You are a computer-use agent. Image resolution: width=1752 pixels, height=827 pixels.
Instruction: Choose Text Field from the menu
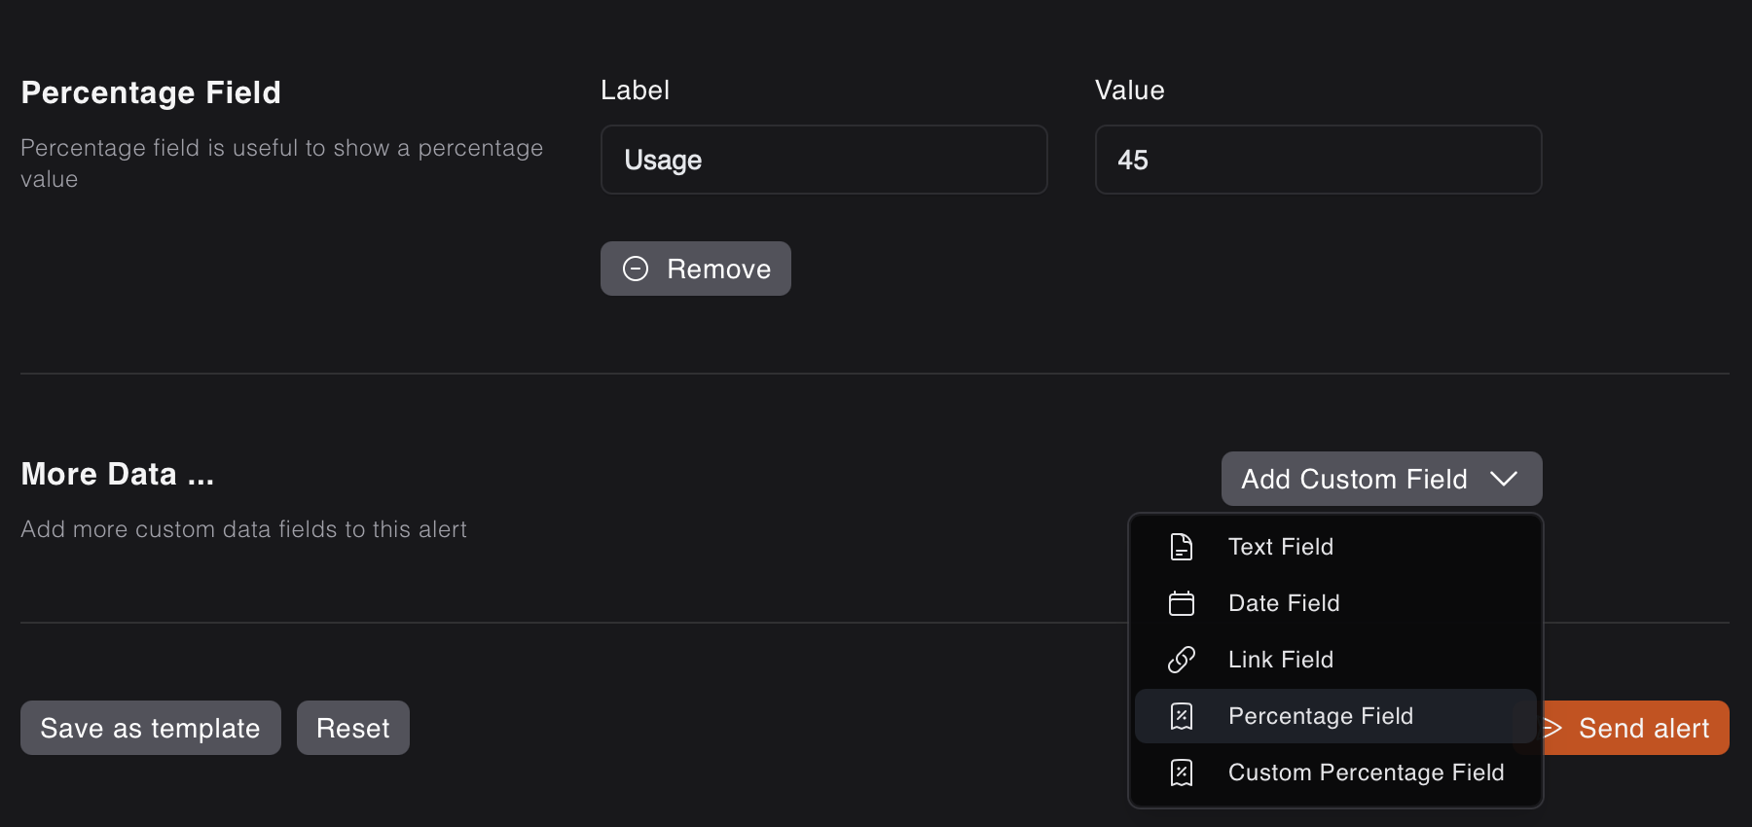click(x=1280, y=547)
